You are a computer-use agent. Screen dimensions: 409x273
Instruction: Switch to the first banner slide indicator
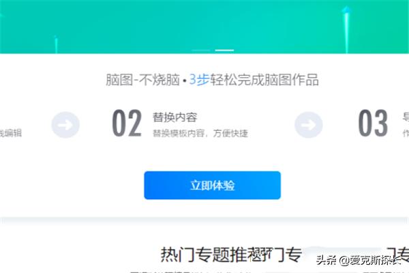click(x=200, y=50)
